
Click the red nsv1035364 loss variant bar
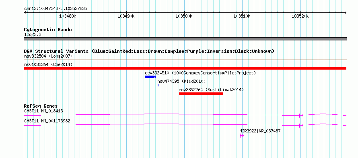tap(185, 68)
